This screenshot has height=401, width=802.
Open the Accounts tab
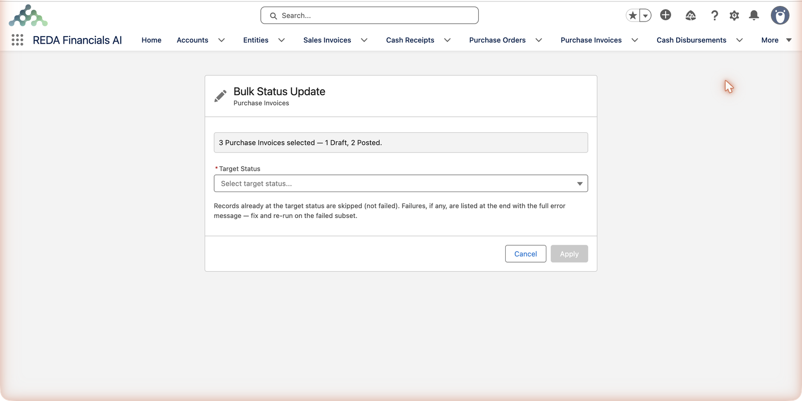point(192,40)
